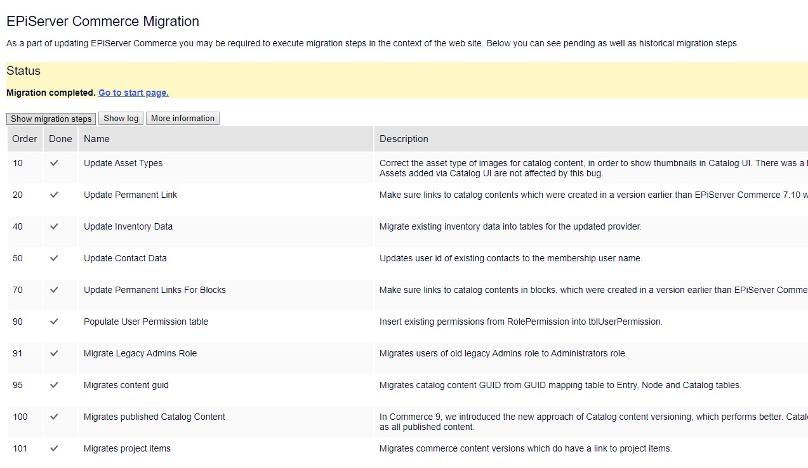Screen dimensions: 808x468
Task: Select the Populate User Permission table cell
Action: [x=226, y=327]
